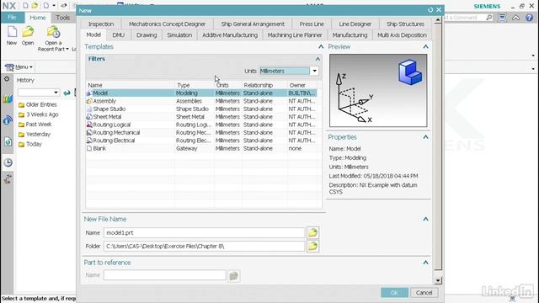539x303 pixels.
Task: Click the Routing Logical template icon
Action: tap(89, 125)
